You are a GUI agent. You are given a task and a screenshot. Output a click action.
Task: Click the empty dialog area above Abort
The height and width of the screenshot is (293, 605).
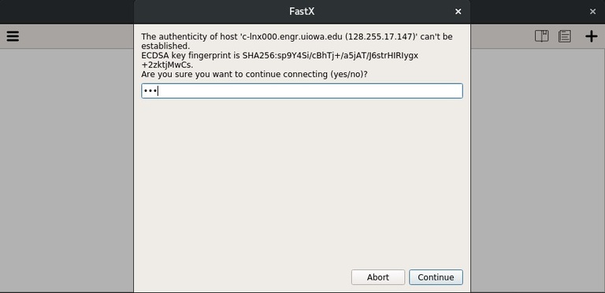(x=302, y=183)
